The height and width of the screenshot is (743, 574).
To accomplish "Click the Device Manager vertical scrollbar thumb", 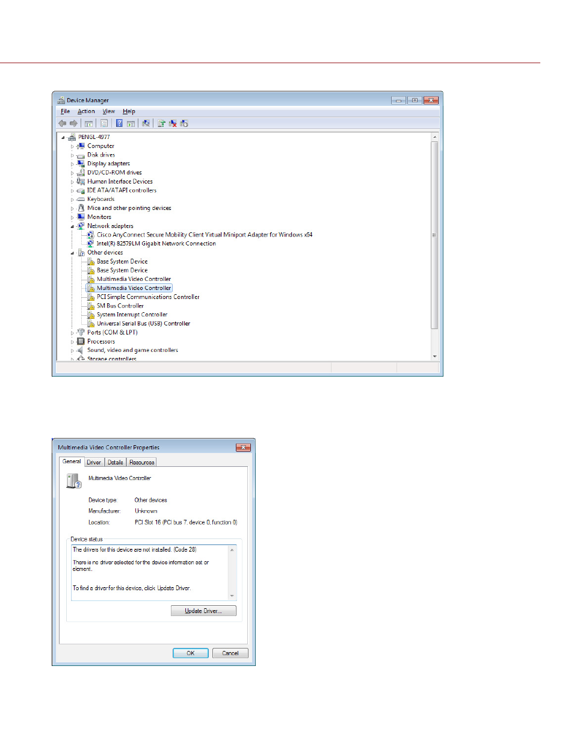I will [434, 235].
